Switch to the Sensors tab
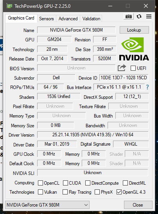Viewport: 158px width, 214px height. (x=47, y=19)
